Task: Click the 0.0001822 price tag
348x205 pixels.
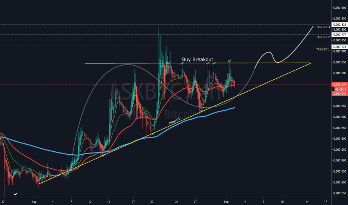Action: click(x=339, y=25)
